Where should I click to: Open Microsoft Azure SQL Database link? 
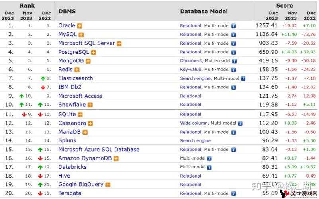tap(99, 150)
